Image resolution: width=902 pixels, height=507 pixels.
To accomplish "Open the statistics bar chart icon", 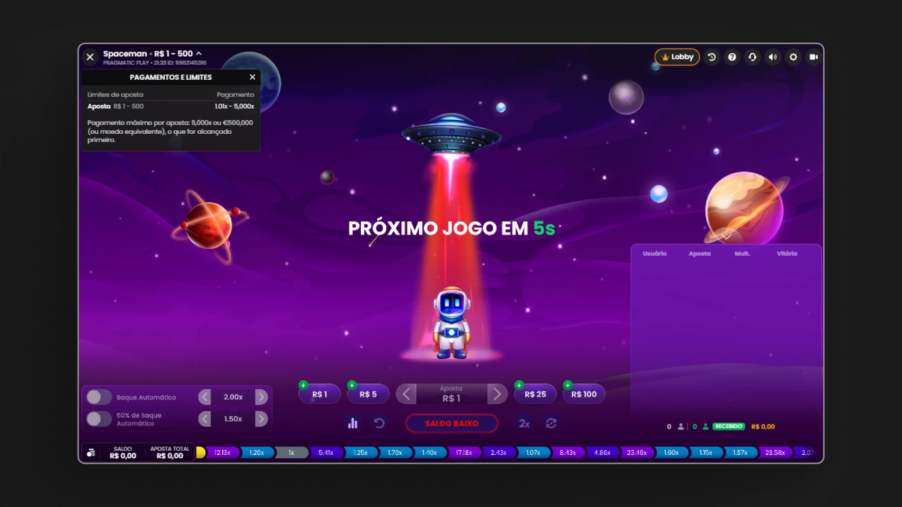I will tap(353, 423).
